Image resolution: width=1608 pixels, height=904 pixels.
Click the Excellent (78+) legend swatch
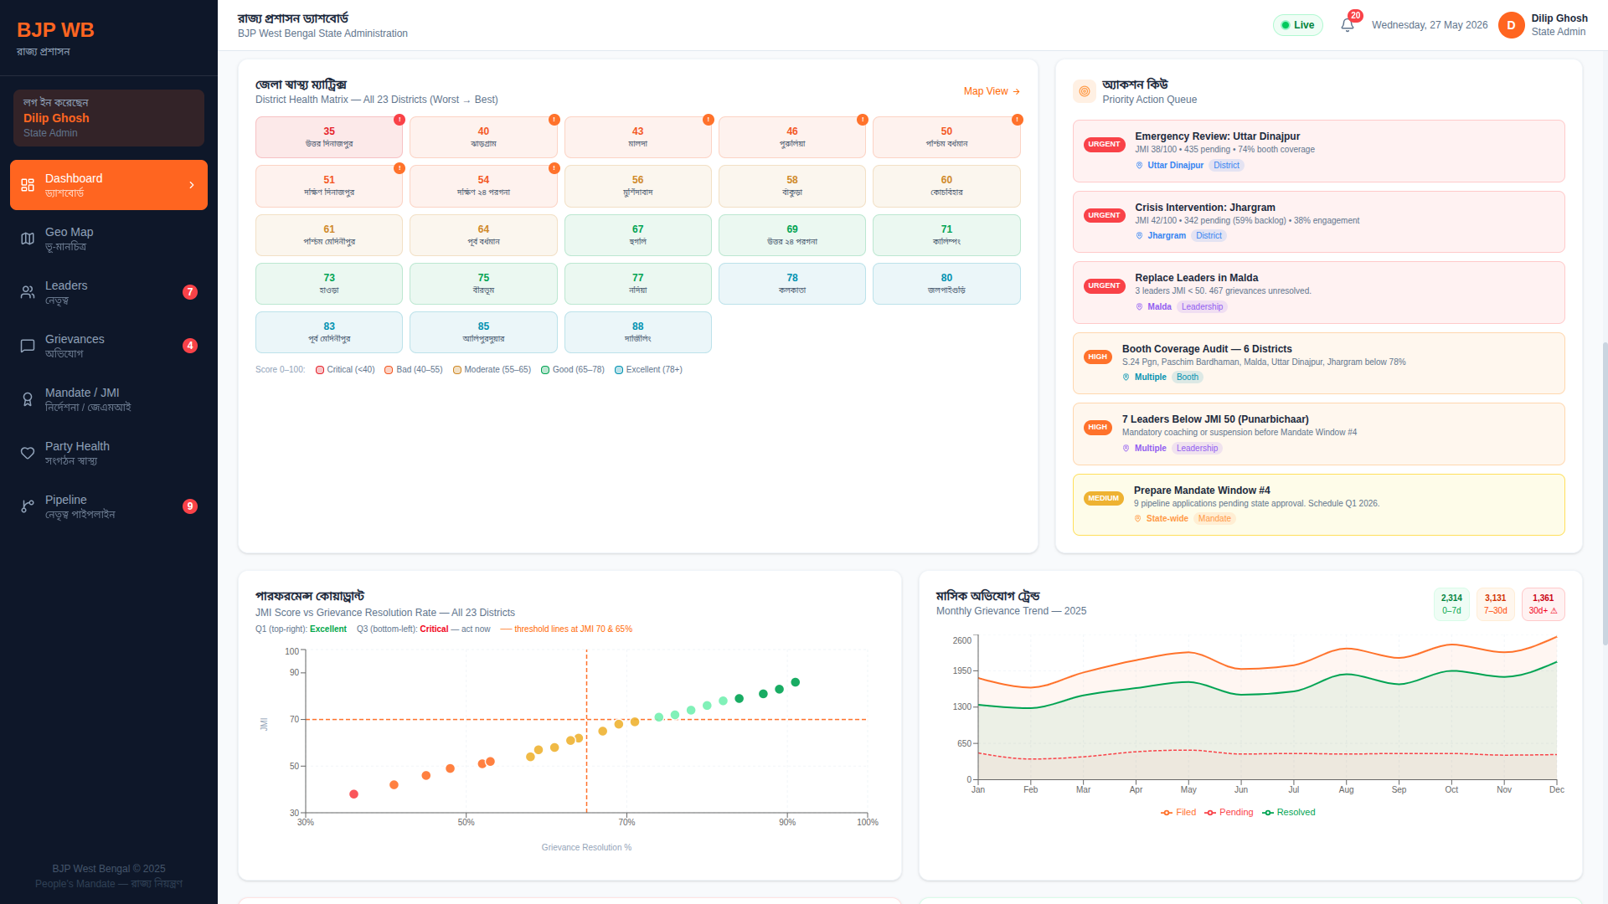(619, 370)
